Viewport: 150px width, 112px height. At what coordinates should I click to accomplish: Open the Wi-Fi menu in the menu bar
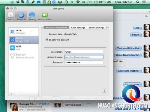(x=78, y=2)
